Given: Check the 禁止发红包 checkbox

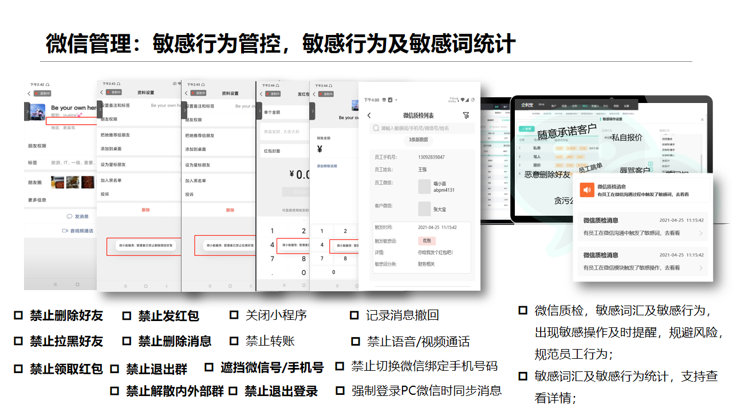Looking at the screenshot, I should (x=127, y=315).
